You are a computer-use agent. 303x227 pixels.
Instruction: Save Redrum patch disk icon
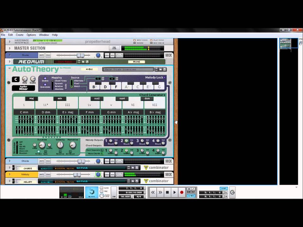[x=87, y=62]
